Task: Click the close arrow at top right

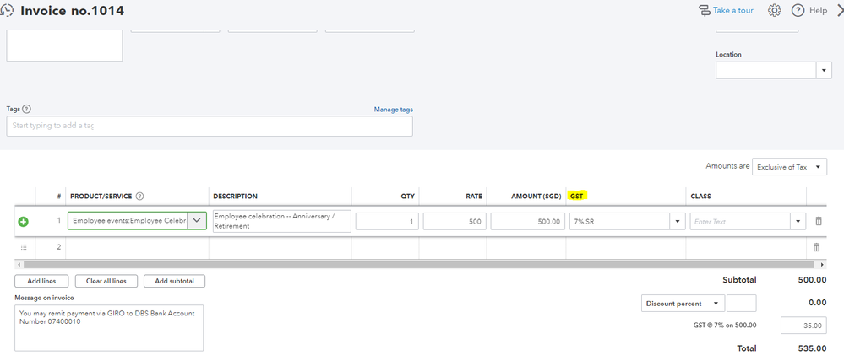Action: pos(840,10)
